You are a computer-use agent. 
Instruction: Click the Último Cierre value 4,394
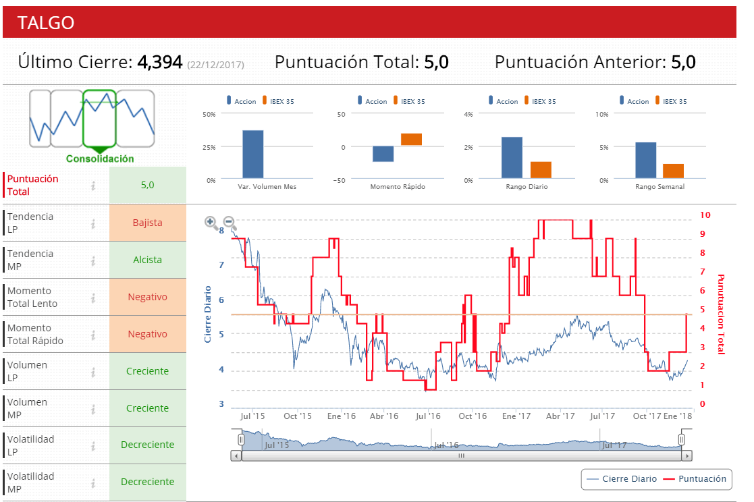pos(160,62)
